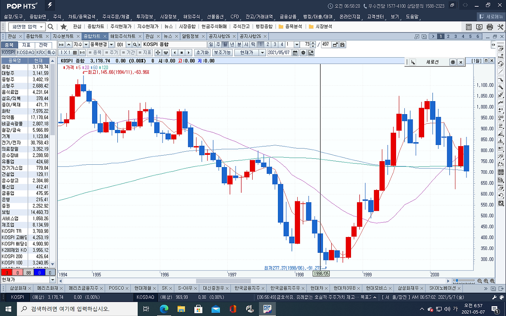Select the 분 (minute) period toggle

coord(239,45)
